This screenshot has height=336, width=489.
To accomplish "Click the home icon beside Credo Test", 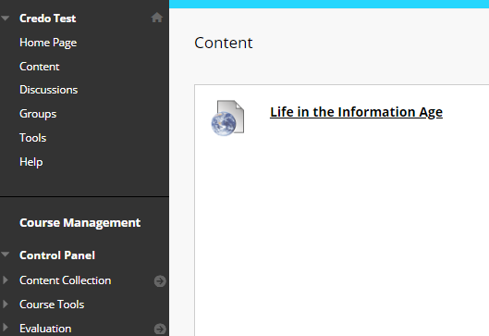I will click(x=157, y=18).
